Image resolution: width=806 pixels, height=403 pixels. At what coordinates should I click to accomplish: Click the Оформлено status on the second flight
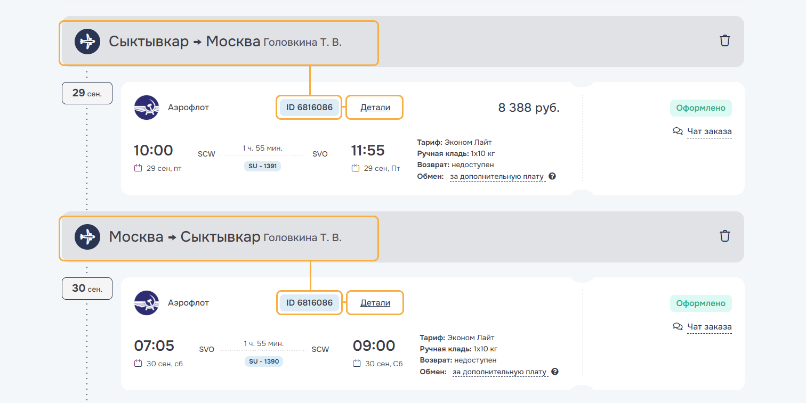coord(700,303)
